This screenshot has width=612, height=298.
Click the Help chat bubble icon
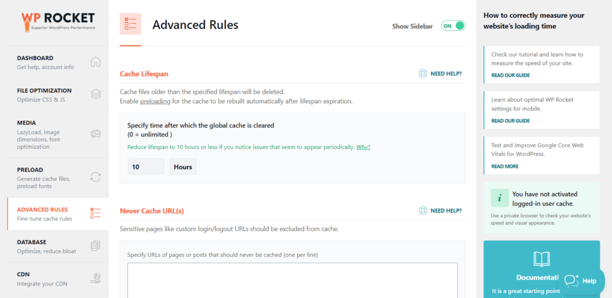[572, 281]
